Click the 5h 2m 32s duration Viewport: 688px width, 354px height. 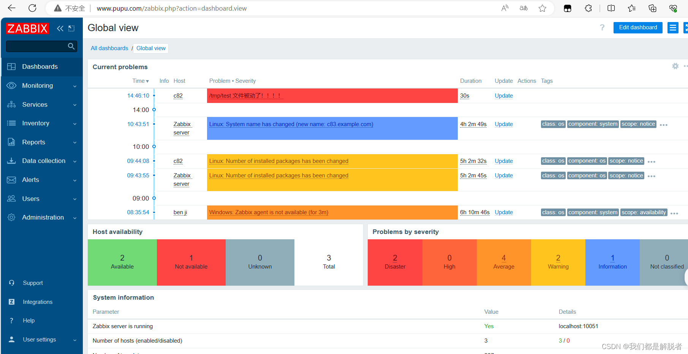pos(473,161)
